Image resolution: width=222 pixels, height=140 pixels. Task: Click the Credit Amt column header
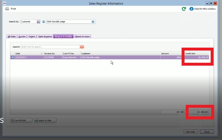pos(196,53)
